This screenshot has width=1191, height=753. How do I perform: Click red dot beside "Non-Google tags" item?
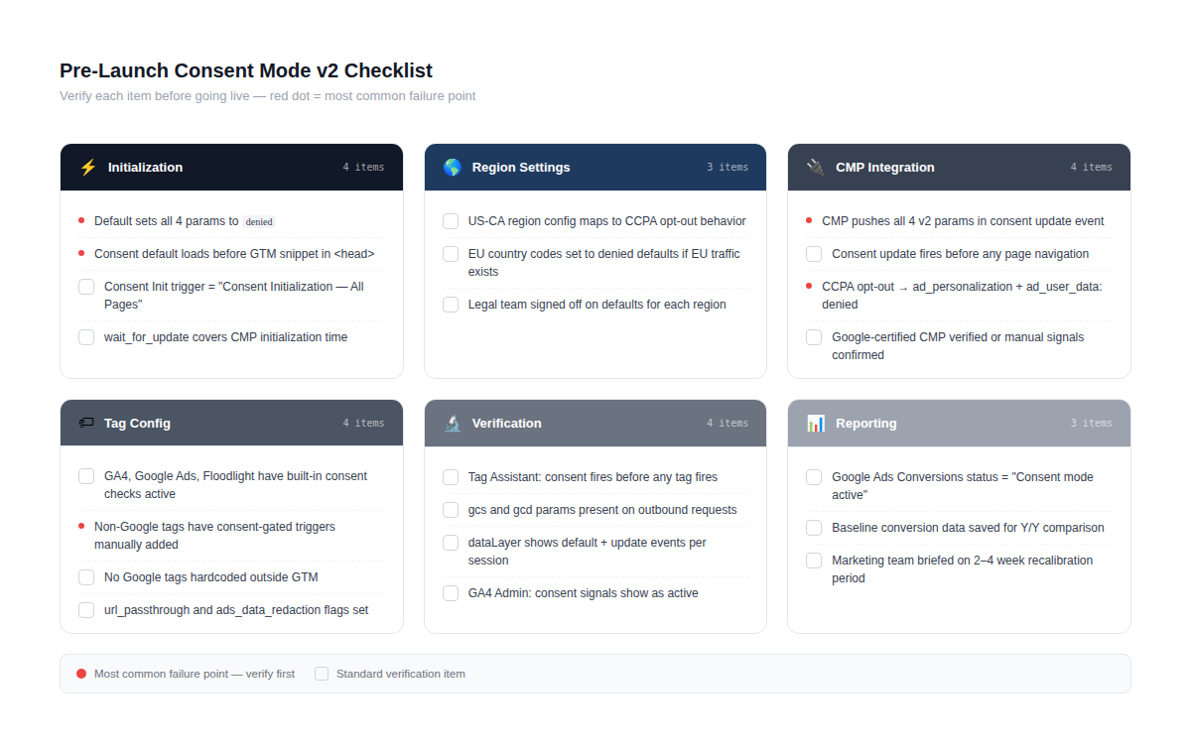pos(81,526)
